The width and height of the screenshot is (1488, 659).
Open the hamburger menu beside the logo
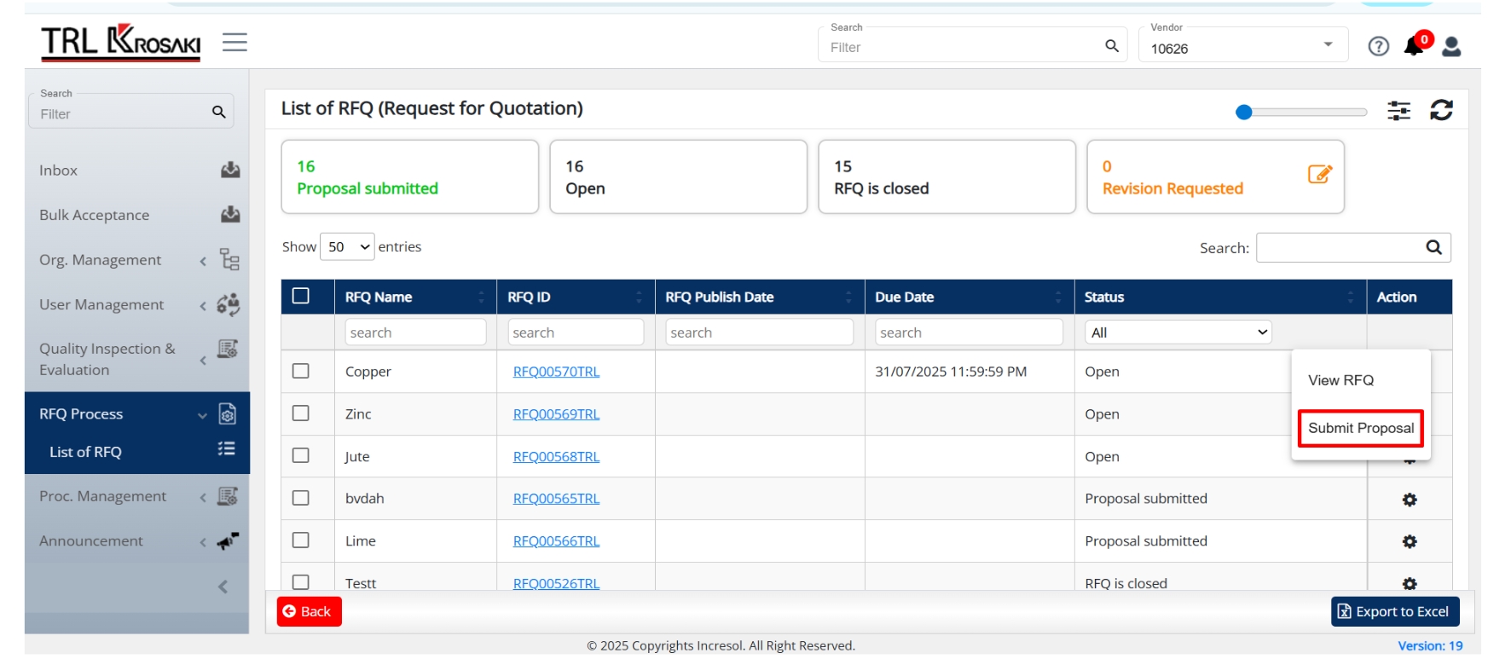(x=234, y=42)
